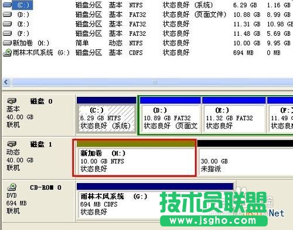The width and height of the screenshot is (293, 230).
Task: Click 状态良好 (页面文件) status in D: row
Action: pyautogui.click(x=195, y=15)
